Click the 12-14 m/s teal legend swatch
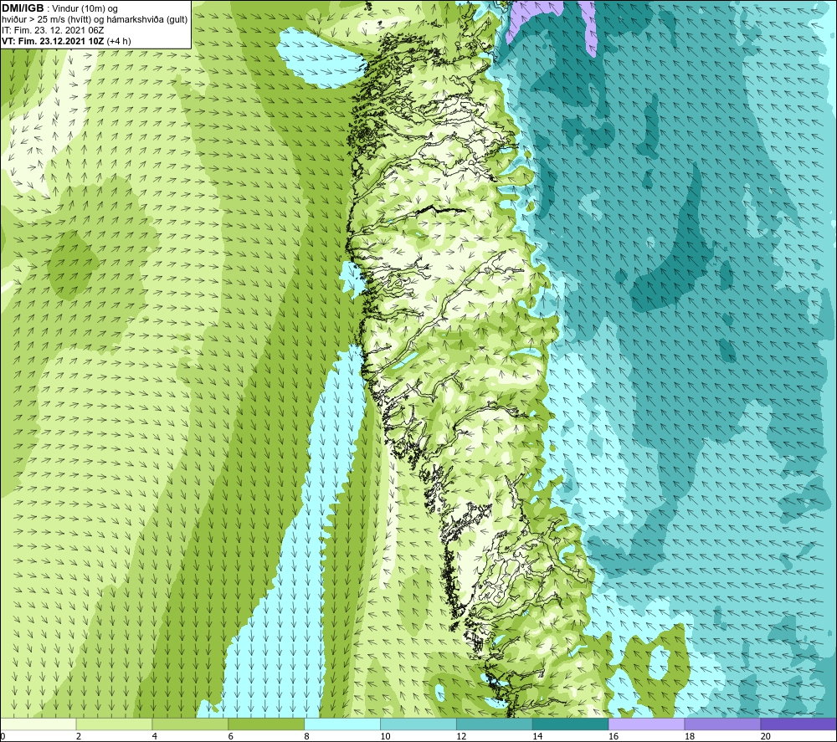Screen dimensions: 837x742 click(495, 724)
